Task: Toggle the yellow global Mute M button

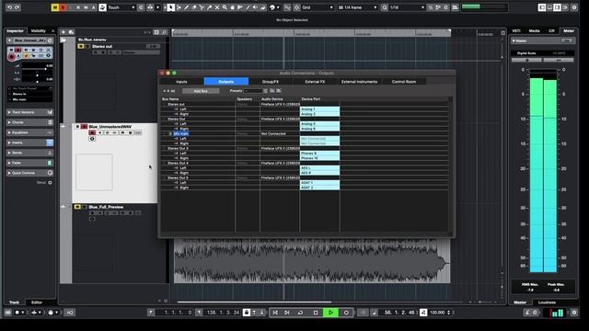Action: click(x=55, y=7)
